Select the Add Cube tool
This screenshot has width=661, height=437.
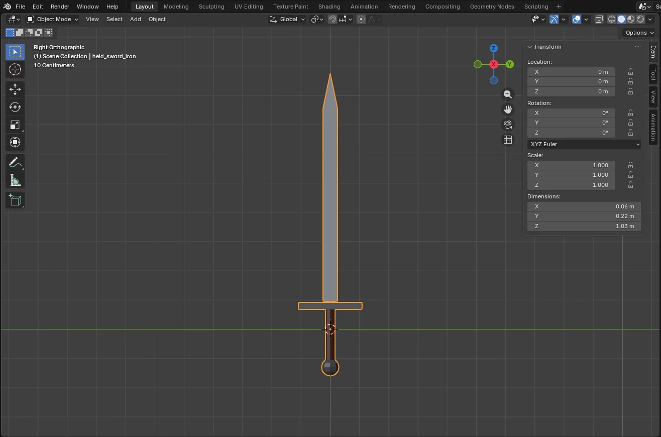pos(15,200)
